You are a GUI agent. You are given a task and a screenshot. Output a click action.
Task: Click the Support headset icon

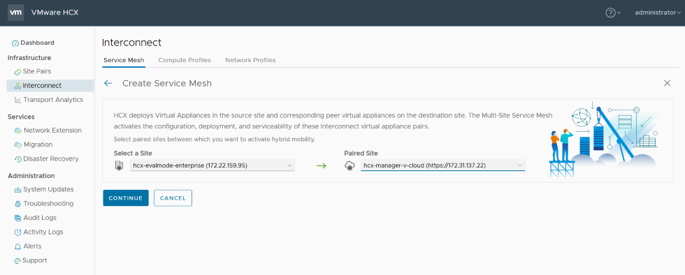tap(17, 260)
